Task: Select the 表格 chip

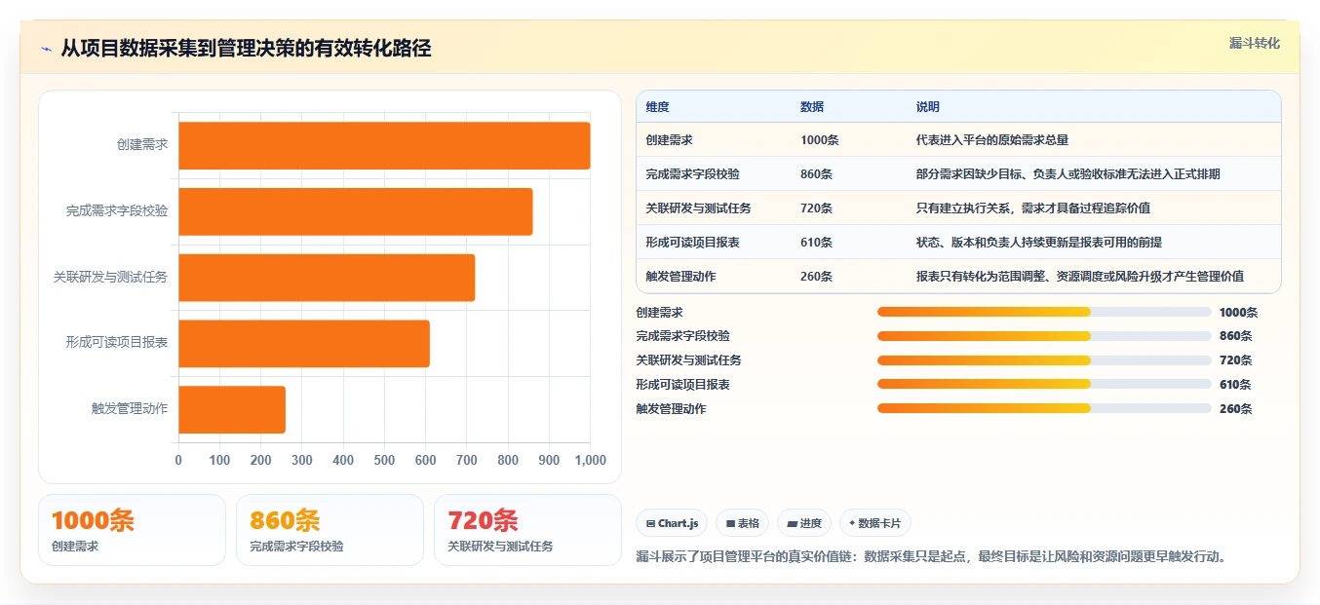Action: pos(742,523)
